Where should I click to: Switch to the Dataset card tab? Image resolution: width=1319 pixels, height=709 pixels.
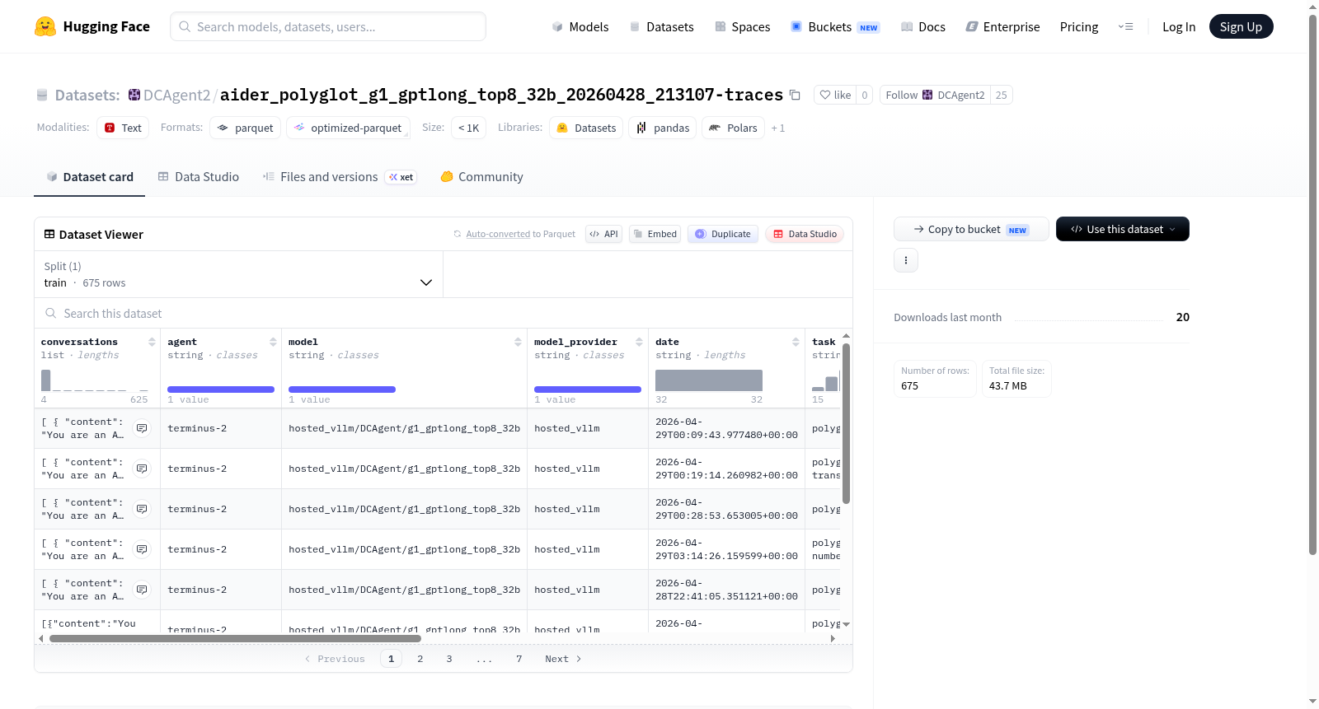(90, 177)
